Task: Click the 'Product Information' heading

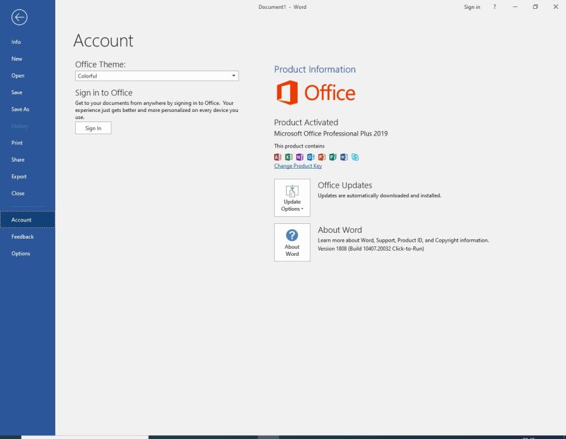Action: click(315, 69)
